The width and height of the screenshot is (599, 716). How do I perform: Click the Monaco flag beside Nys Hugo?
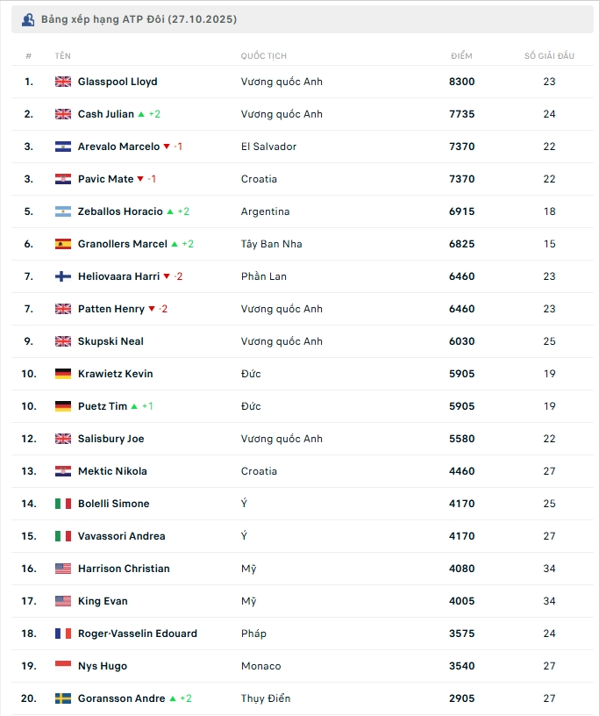click(63, 666)
